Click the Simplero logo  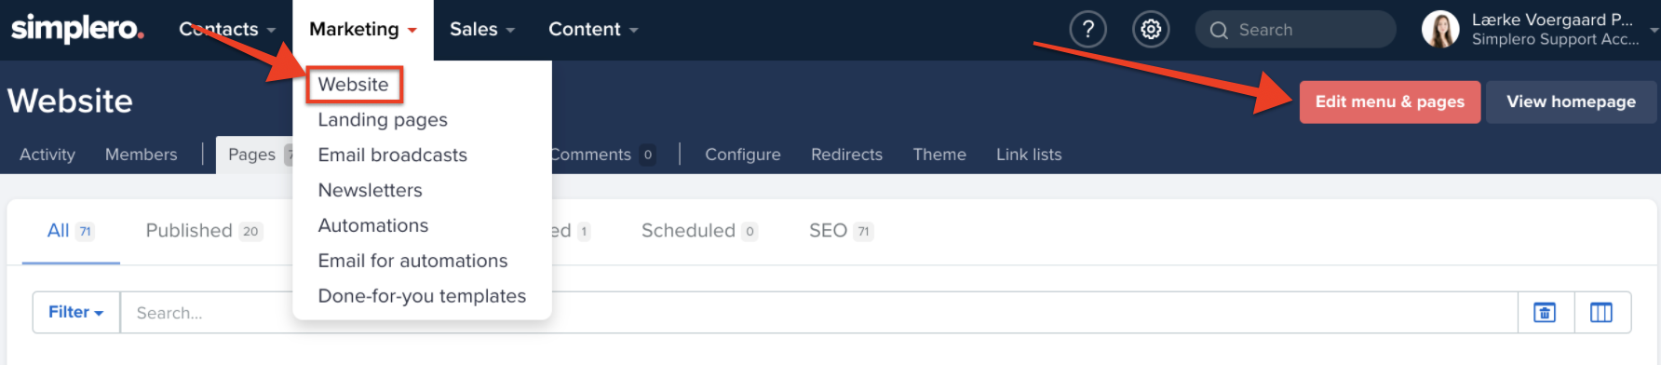click(77, 29)
